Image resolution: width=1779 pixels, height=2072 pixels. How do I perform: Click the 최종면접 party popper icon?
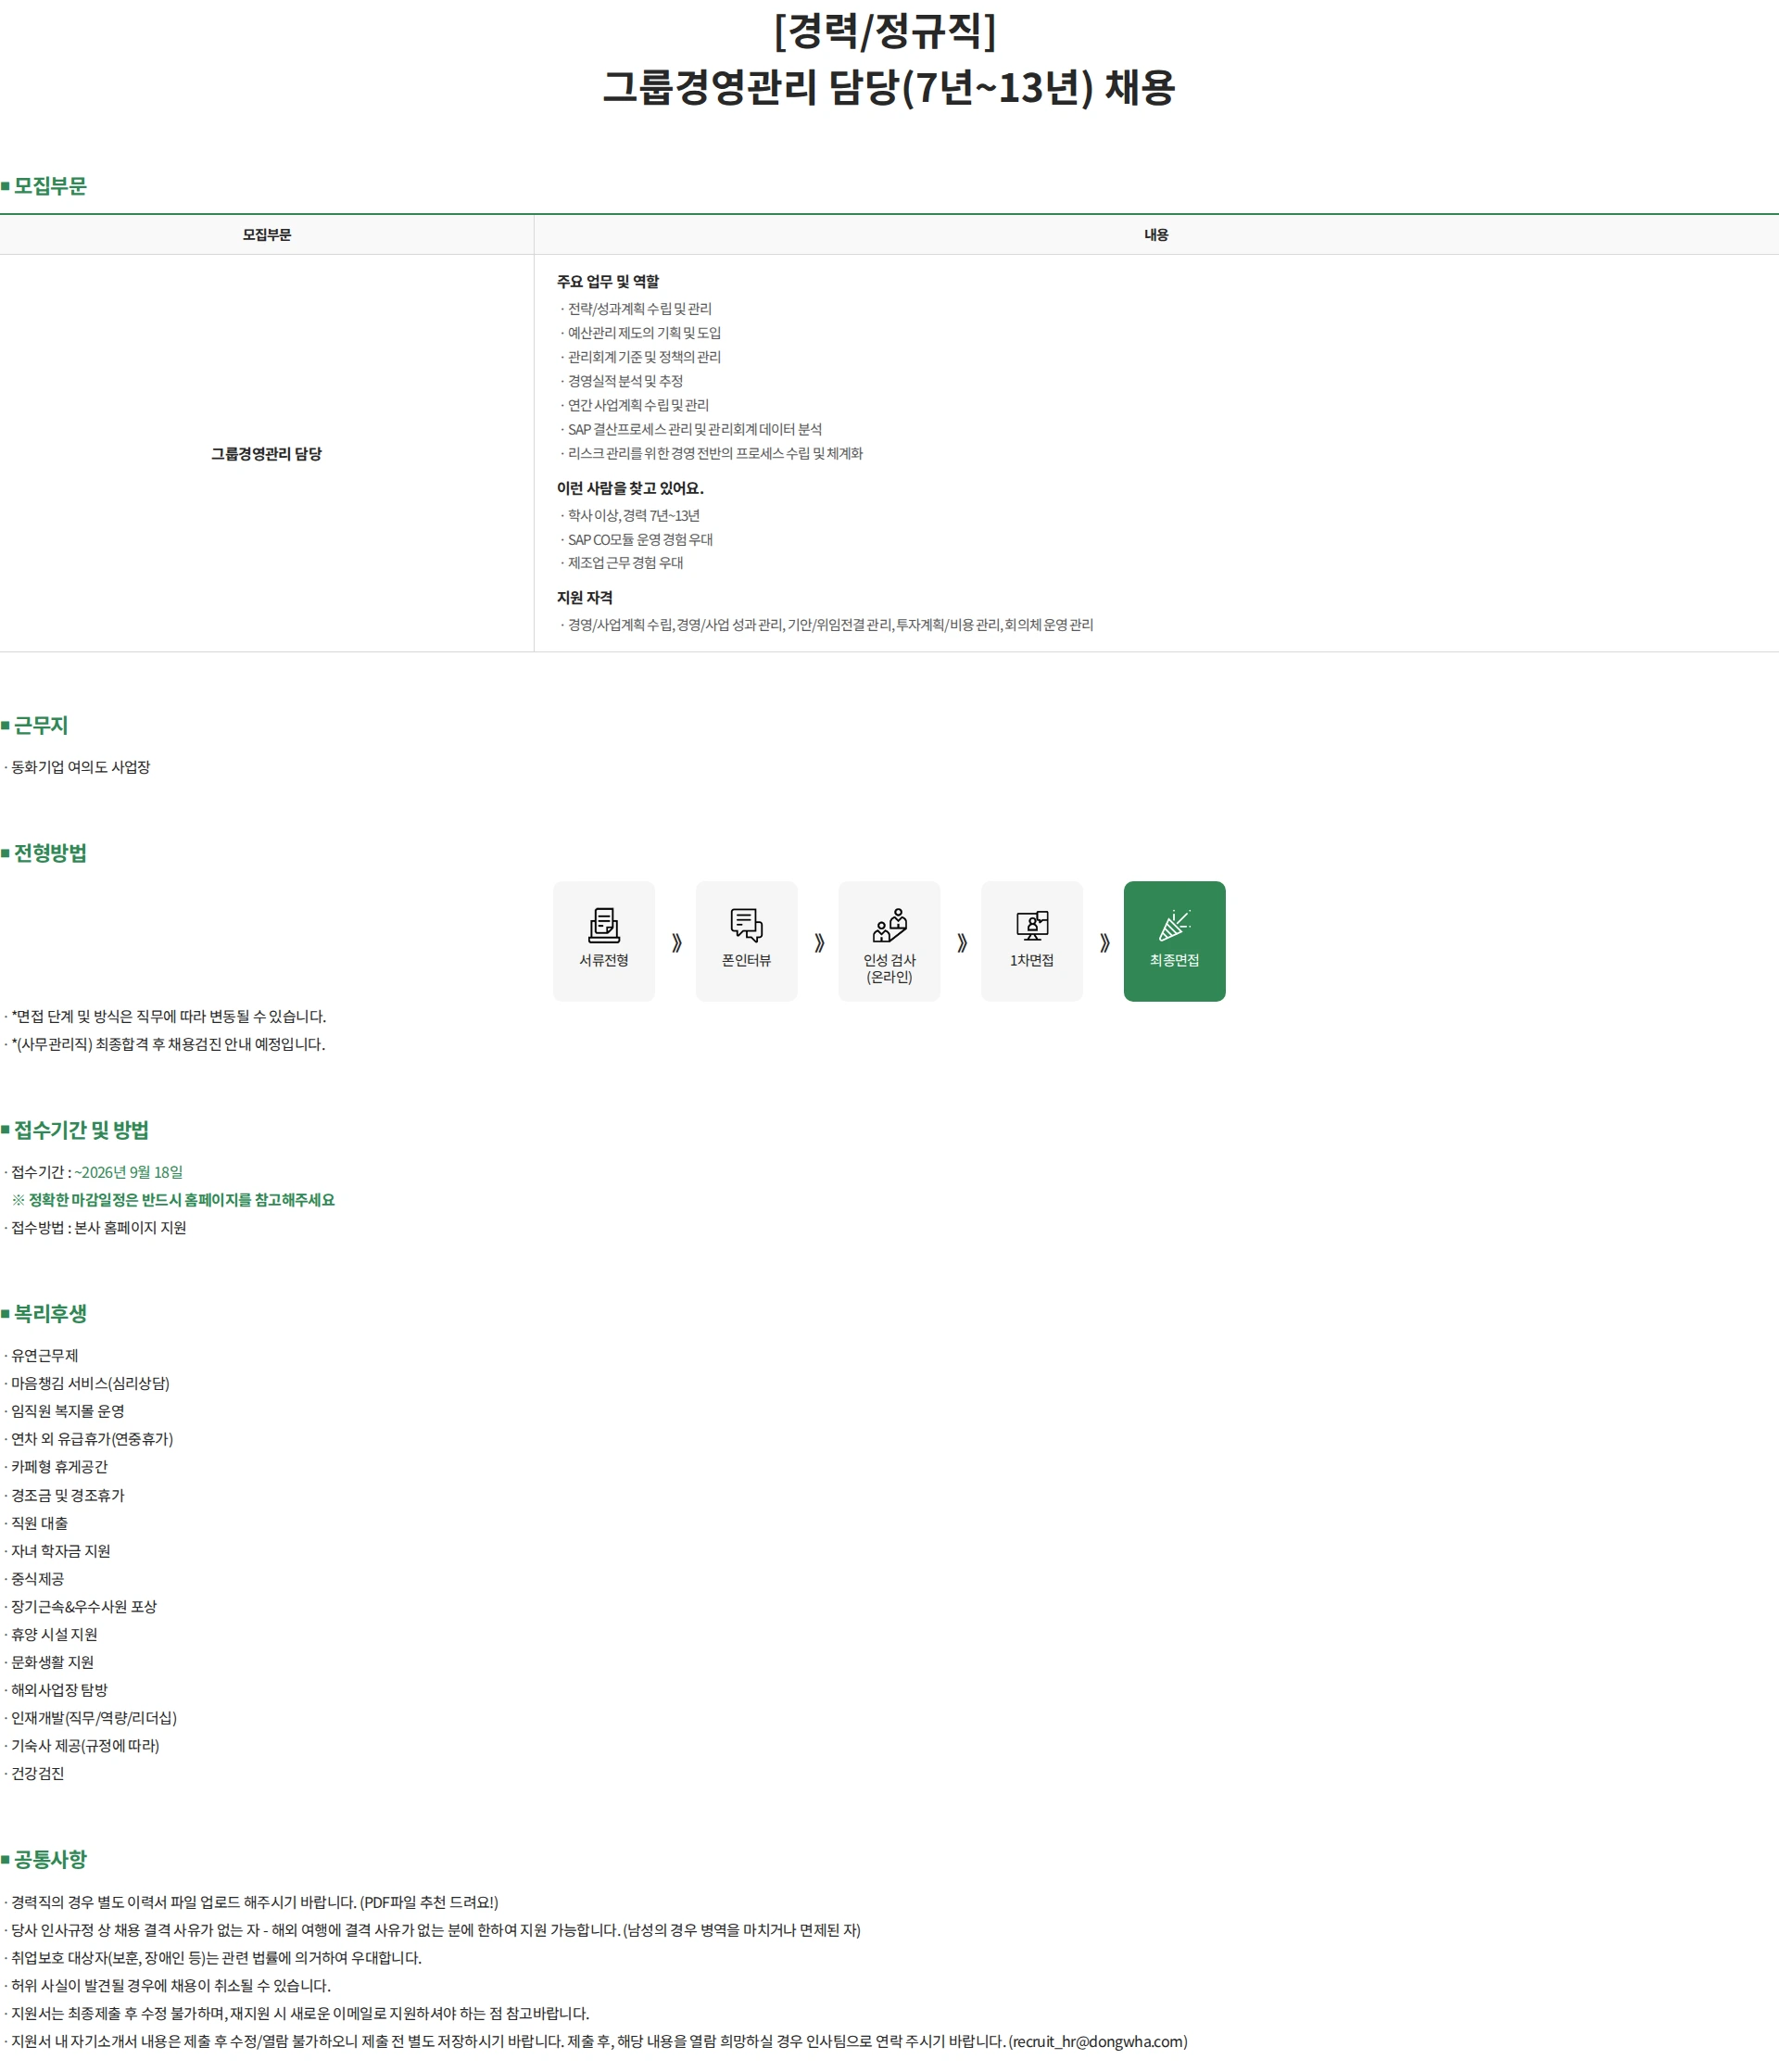1174,925
